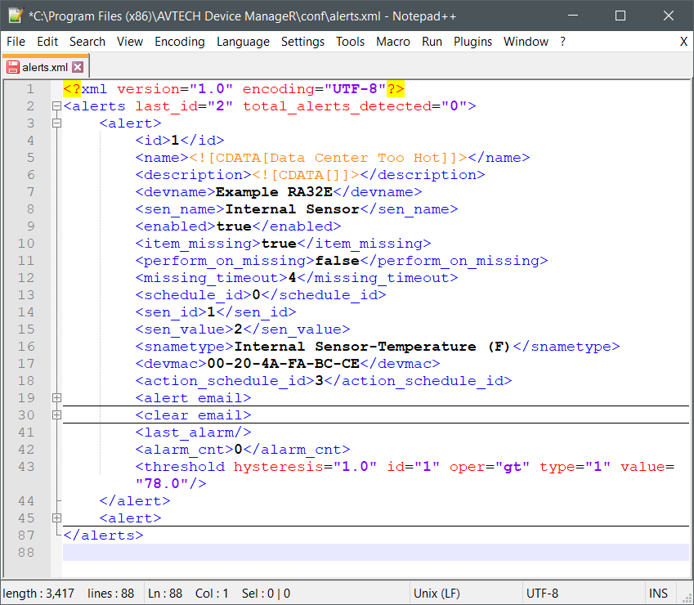Viewport: 694px width, 605px height.
Task: Select the alerts.xml document tab
Action: [45, 67]
